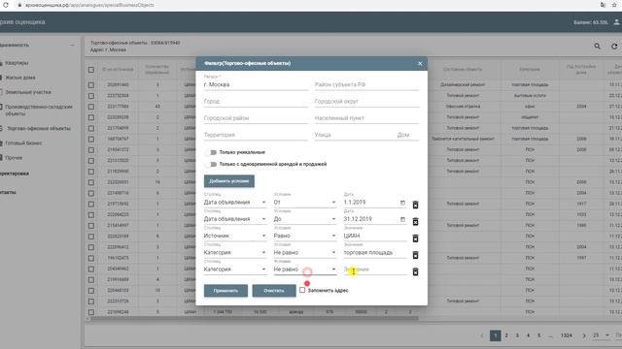Click the 'Городской округ' input field
Image resolution: width=622 pixels, height=349 pixels.
pyautogui.click(x=367, y=101)
